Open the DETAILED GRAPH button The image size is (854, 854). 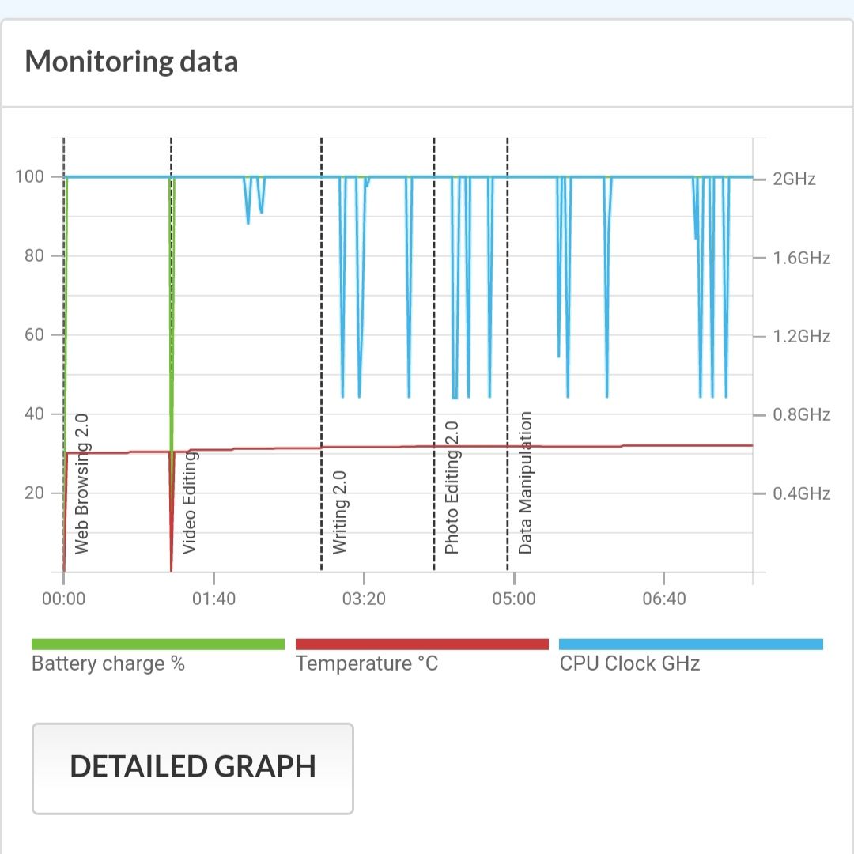[x=192, y=768]
